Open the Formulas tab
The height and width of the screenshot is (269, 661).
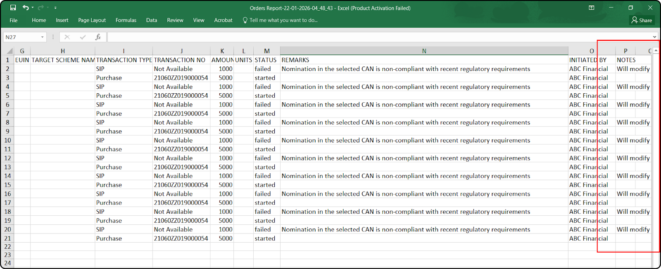(x=126, y=20)
